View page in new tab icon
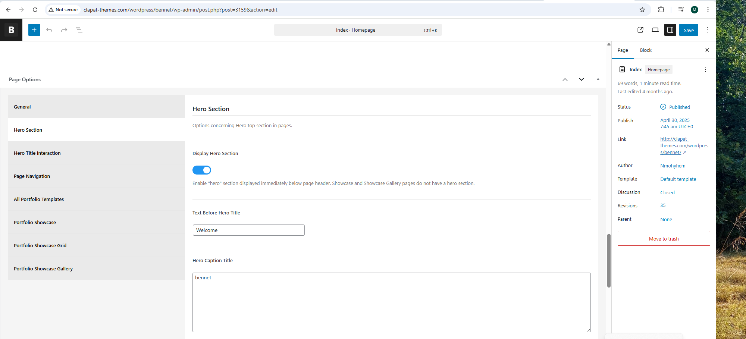Viewport: 746px width, 339px height. click(640, 30)
